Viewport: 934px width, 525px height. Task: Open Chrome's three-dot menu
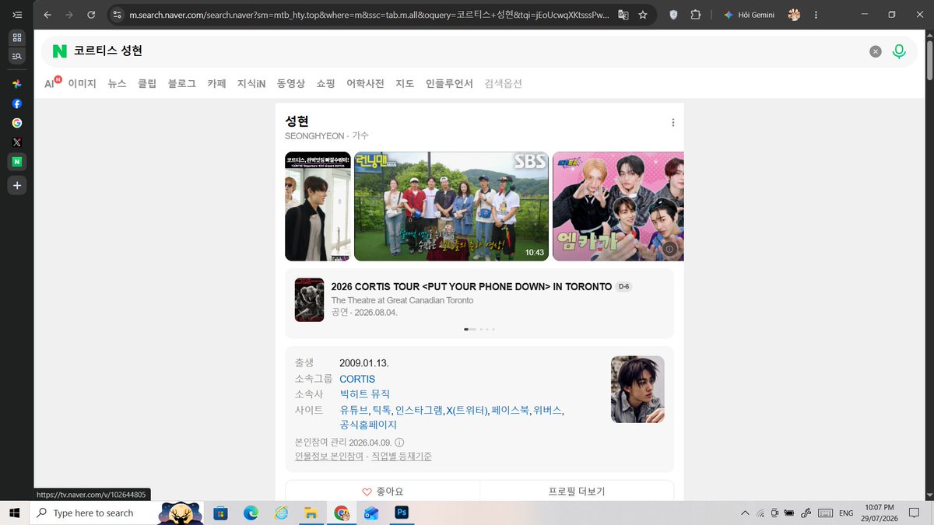pyautogui.click(x=815, y=15)
